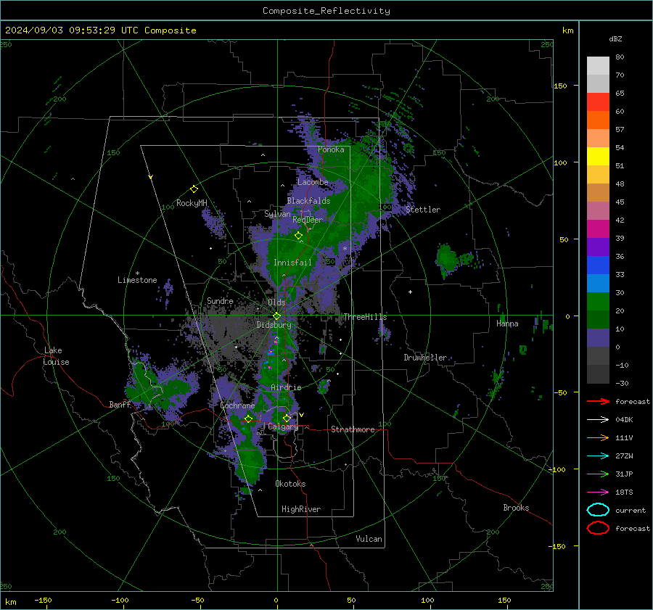This screenshot has width=653, height=610.
Task: Click the HighRiver label
Action: click(x=301, y=509)
